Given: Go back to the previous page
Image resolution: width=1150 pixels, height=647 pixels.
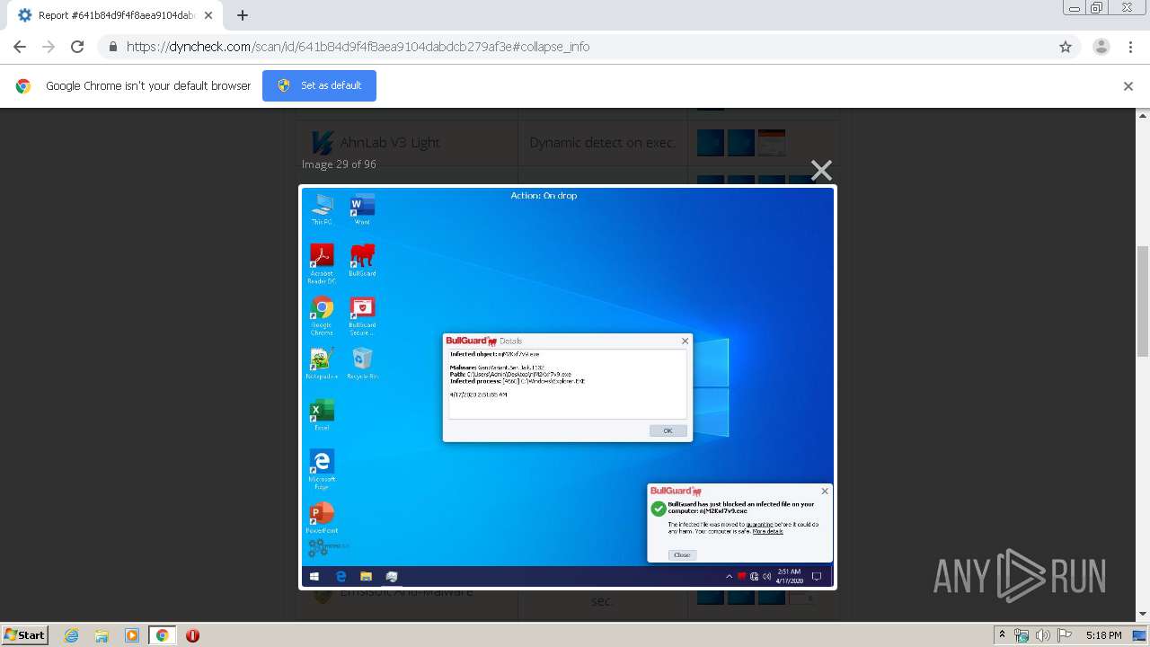Looking at the screenshot, I should 20,47.
